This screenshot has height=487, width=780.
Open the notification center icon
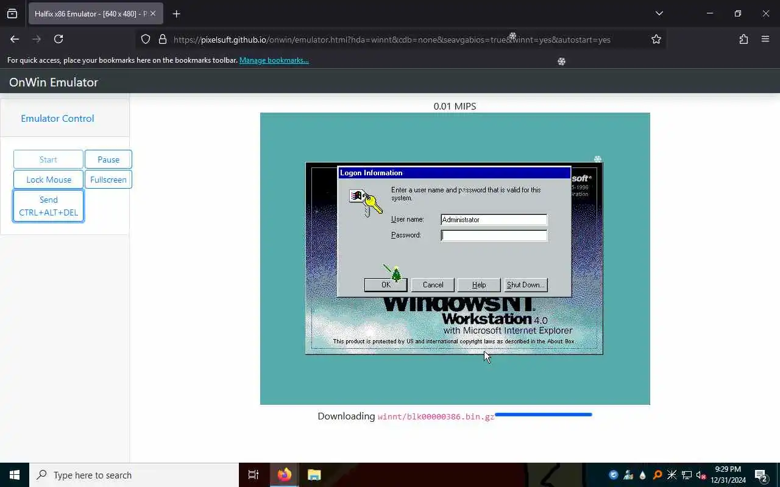pyautogui.click(x=761, y=475)
